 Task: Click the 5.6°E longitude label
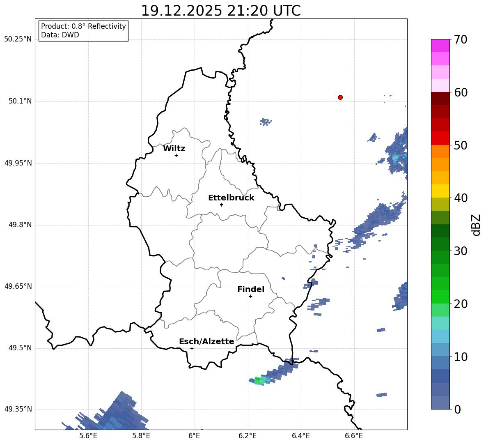point(88,436)
